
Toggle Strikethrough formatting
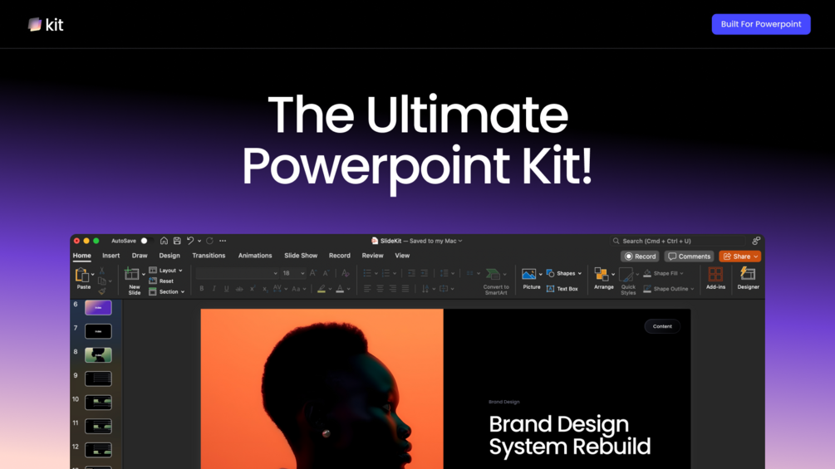pyautogui.click(x=239, y=289)
